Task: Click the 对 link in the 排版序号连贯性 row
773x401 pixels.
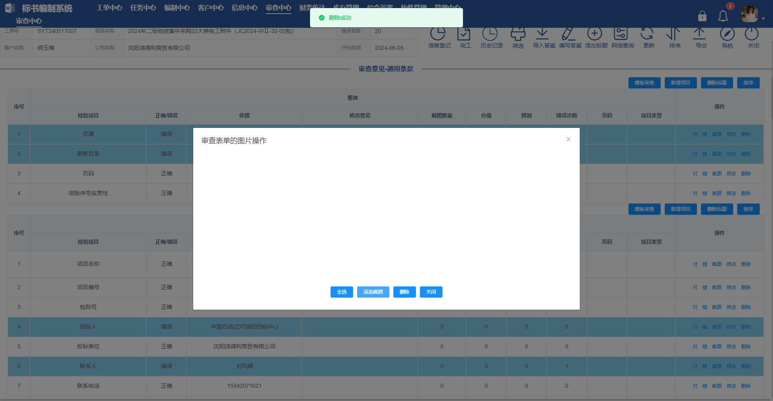Action: tap(695, 193)
